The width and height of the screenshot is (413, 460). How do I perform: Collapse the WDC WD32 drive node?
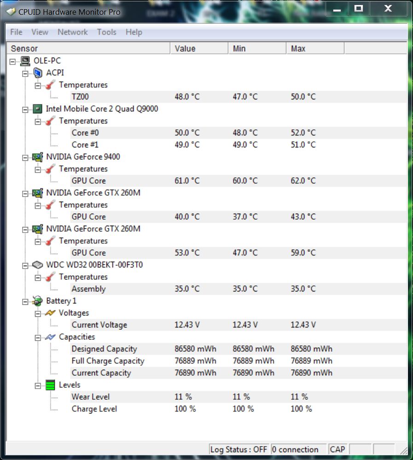[x=25, y=266]
